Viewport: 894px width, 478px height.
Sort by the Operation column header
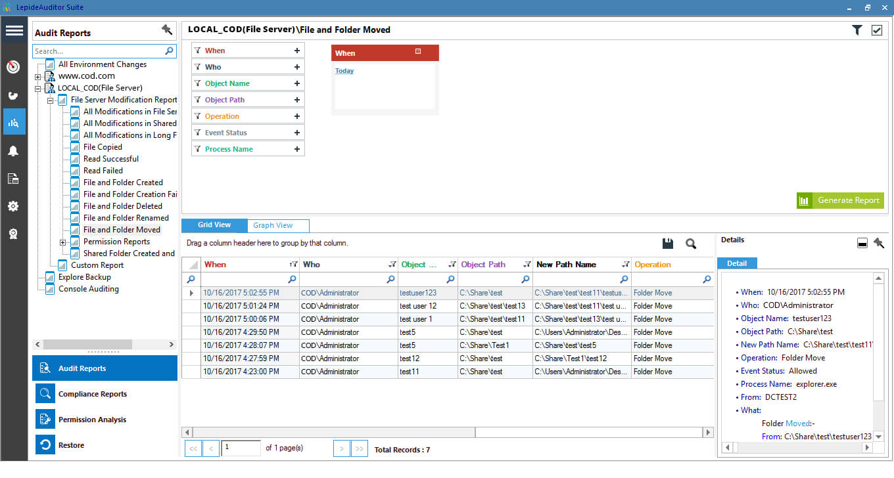pos(653,265)
